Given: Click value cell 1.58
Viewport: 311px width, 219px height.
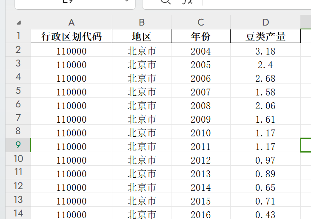Looking at the screenshot, I should pyautogui.click(x=265, y=91).
